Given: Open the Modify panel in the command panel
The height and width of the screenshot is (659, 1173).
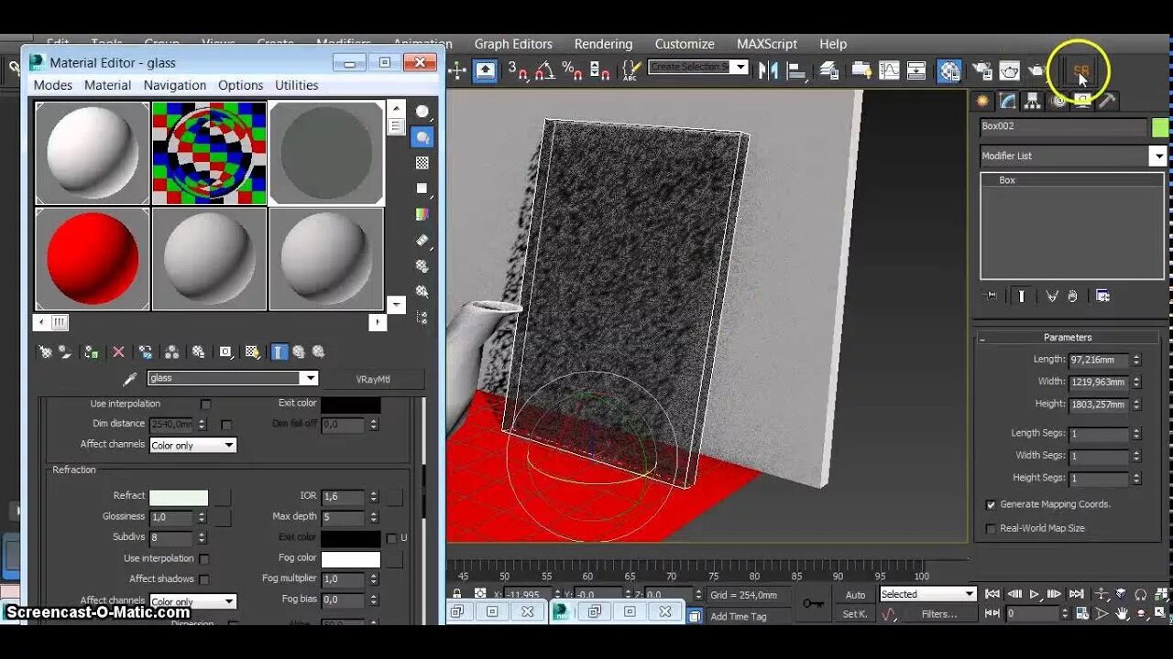Looking at the screenshot, I should click(1008, 102).
